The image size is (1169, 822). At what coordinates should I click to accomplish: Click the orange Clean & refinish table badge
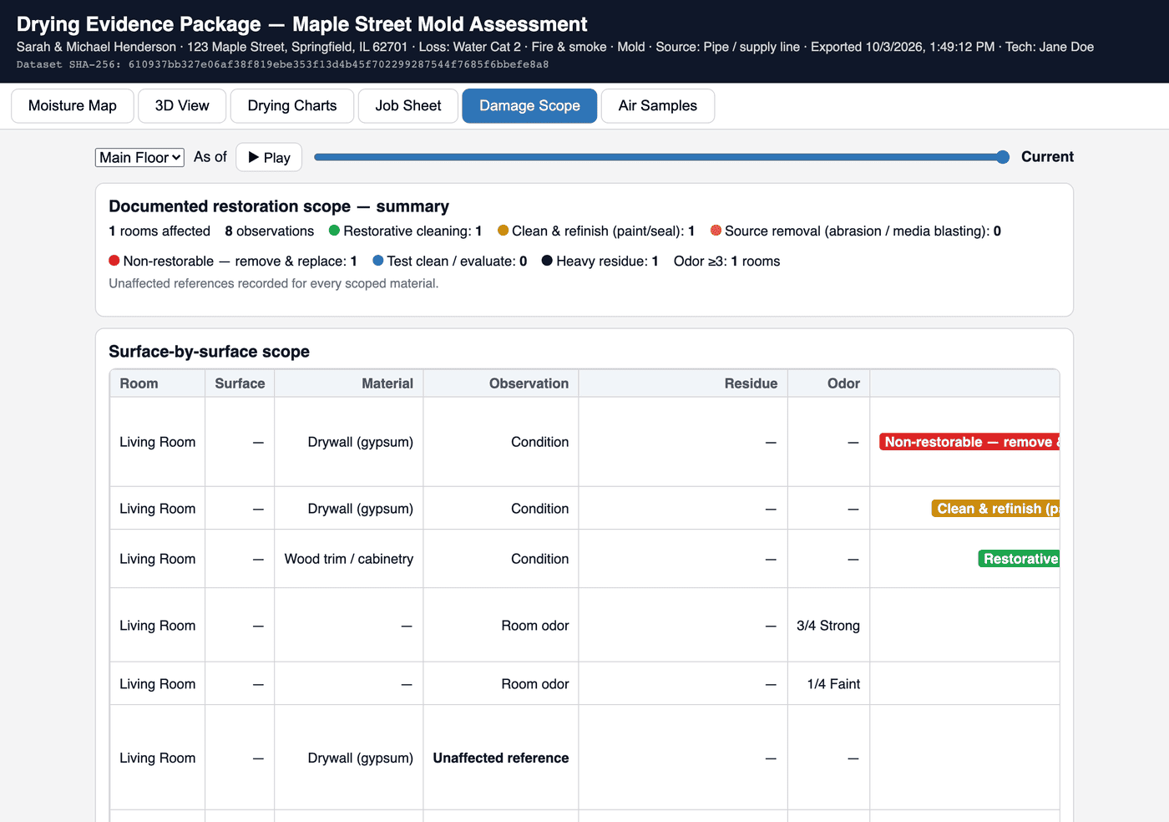click(x=995, y=509)
